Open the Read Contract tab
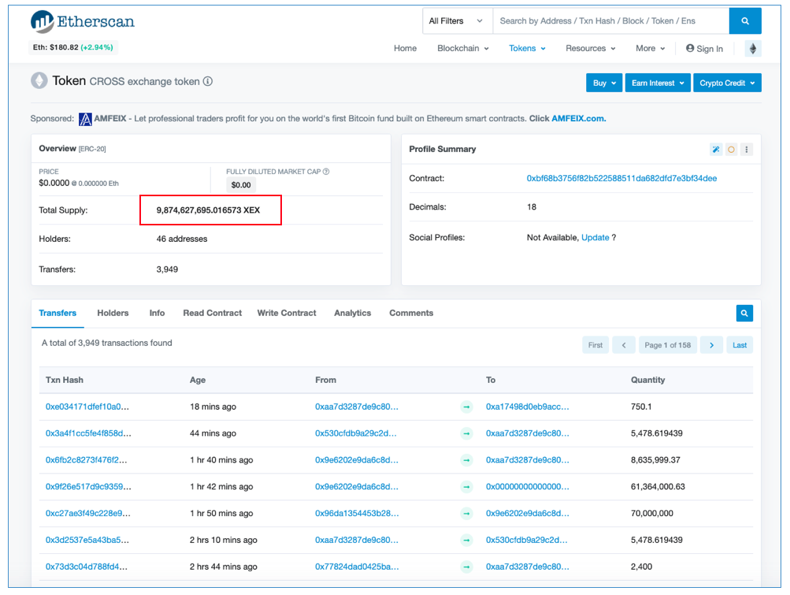 pos(212,313)
